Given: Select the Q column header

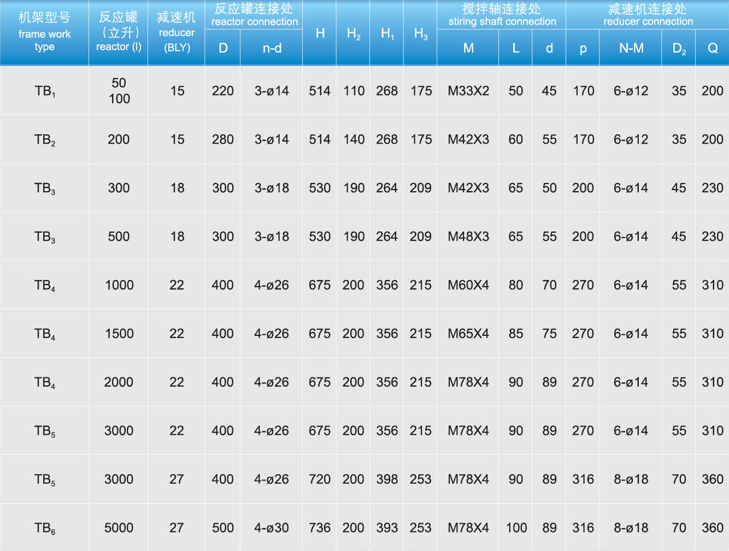Looking at the screenshot, I should (x=712, y=48).
